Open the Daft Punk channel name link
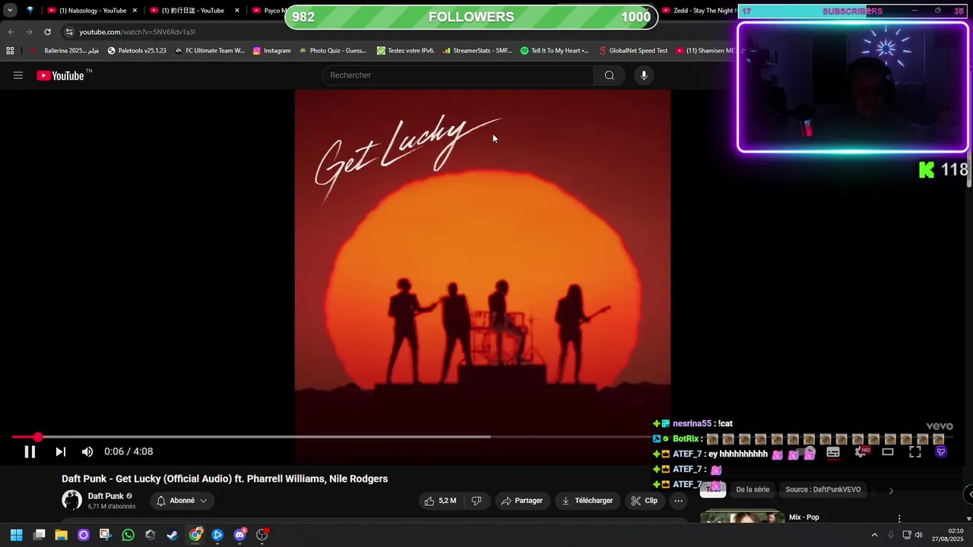The image size is (973, 547). [106, 496]
